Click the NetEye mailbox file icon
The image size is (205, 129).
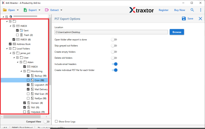point(32,98)
